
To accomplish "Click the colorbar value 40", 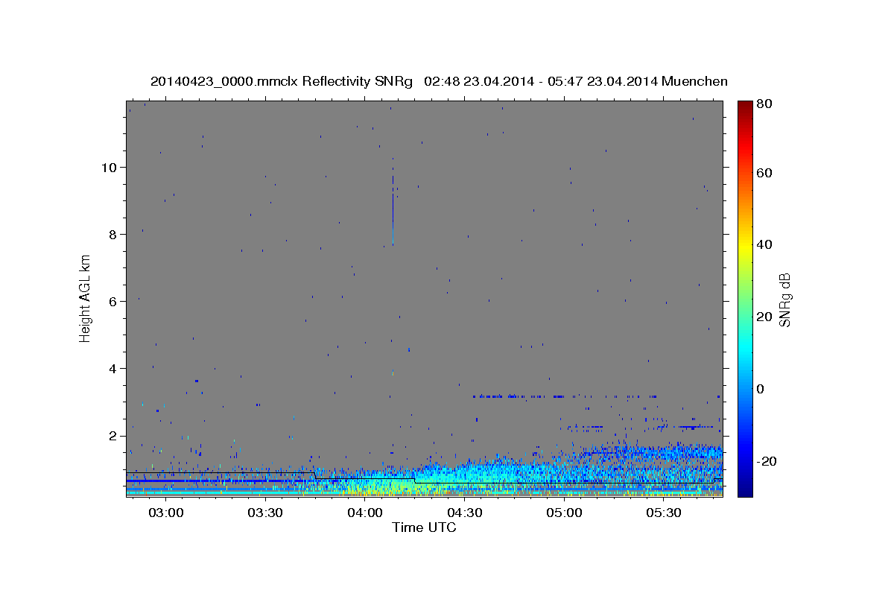I will click(x=766, y=244).
